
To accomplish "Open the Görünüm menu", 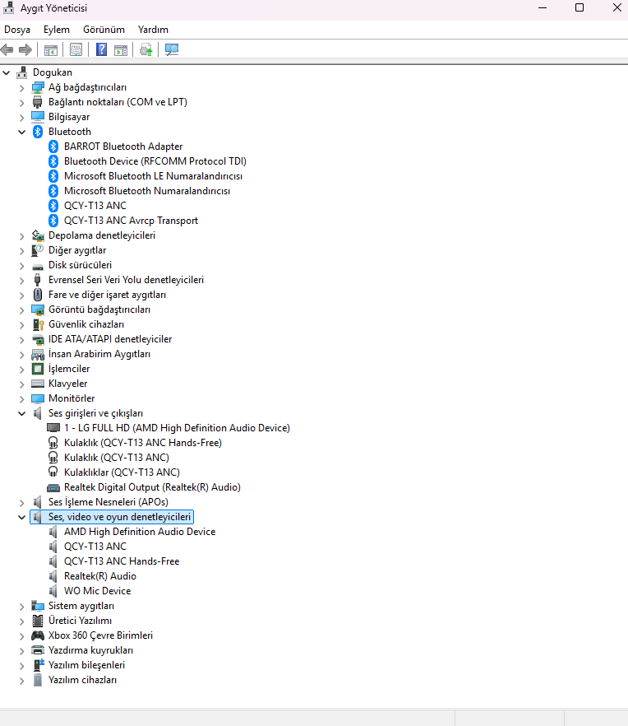I will click(104, 30).
